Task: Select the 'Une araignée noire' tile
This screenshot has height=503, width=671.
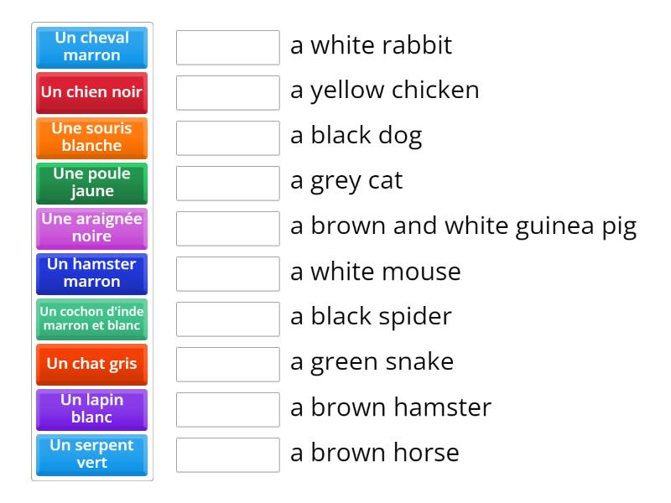Action: (x=91, y=229)
